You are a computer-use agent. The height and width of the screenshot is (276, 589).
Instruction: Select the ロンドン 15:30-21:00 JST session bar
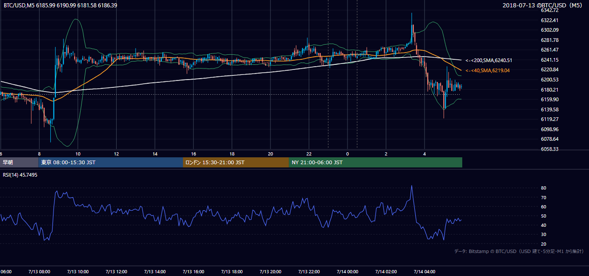pyautogui.click(x=236, y=162)
